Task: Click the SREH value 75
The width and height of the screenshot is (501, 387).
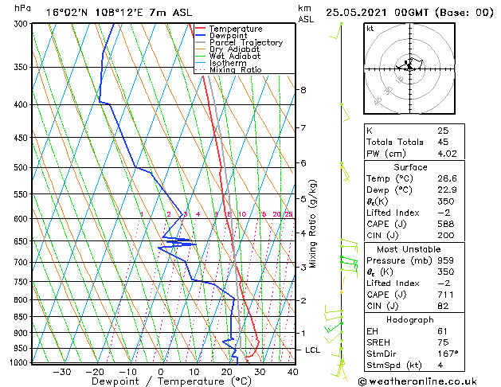Action: click(443, 342)
